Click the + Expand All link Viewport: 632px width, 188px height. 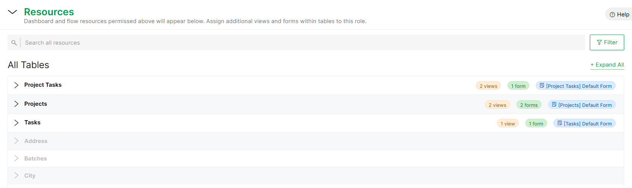pos(607,65)
